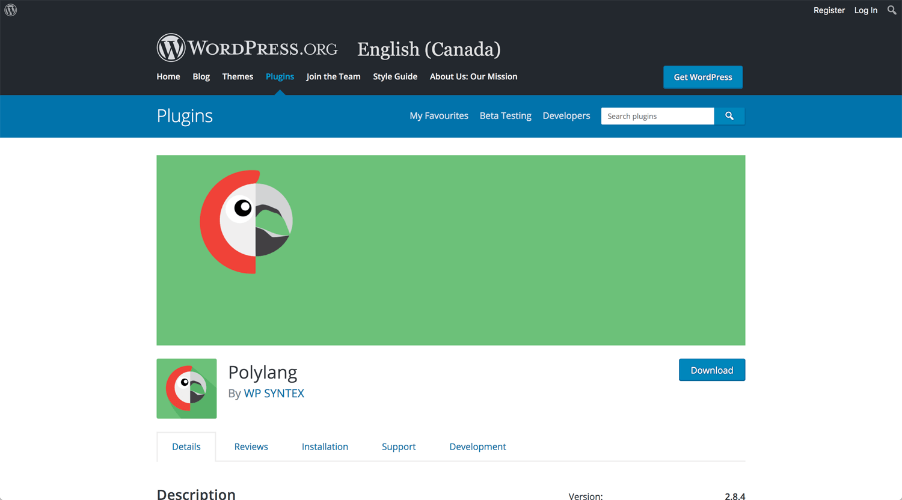Open the Themes menu item
This screenshot has width=902, height=500.
238,76
